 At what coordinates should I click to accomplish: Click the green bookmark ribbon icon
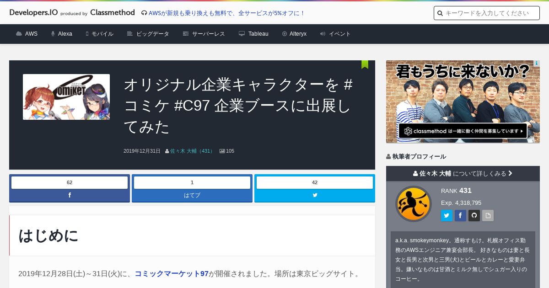point(365,64)
